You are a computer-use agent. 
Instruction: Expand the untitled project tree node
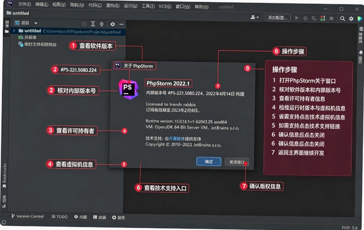pos(14,30)
